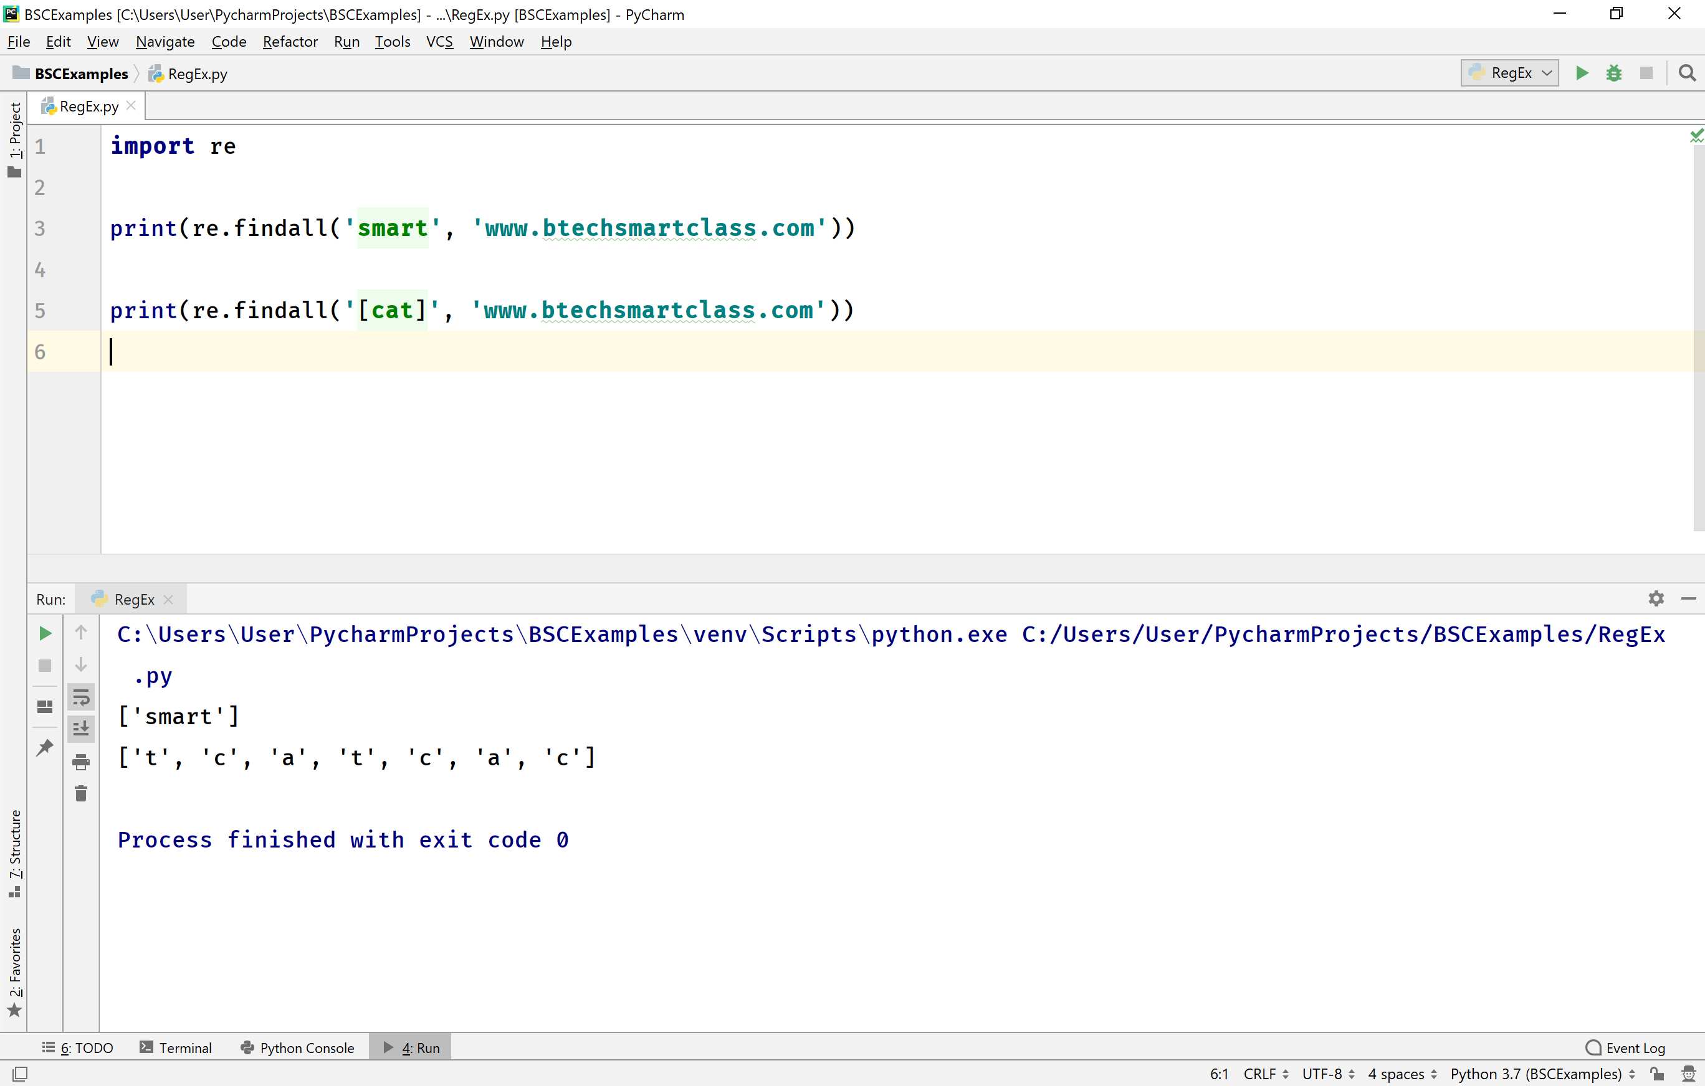1705x1086 pixels.
Task: Toggle scroll to end in the console
Action: click(81, 729)
